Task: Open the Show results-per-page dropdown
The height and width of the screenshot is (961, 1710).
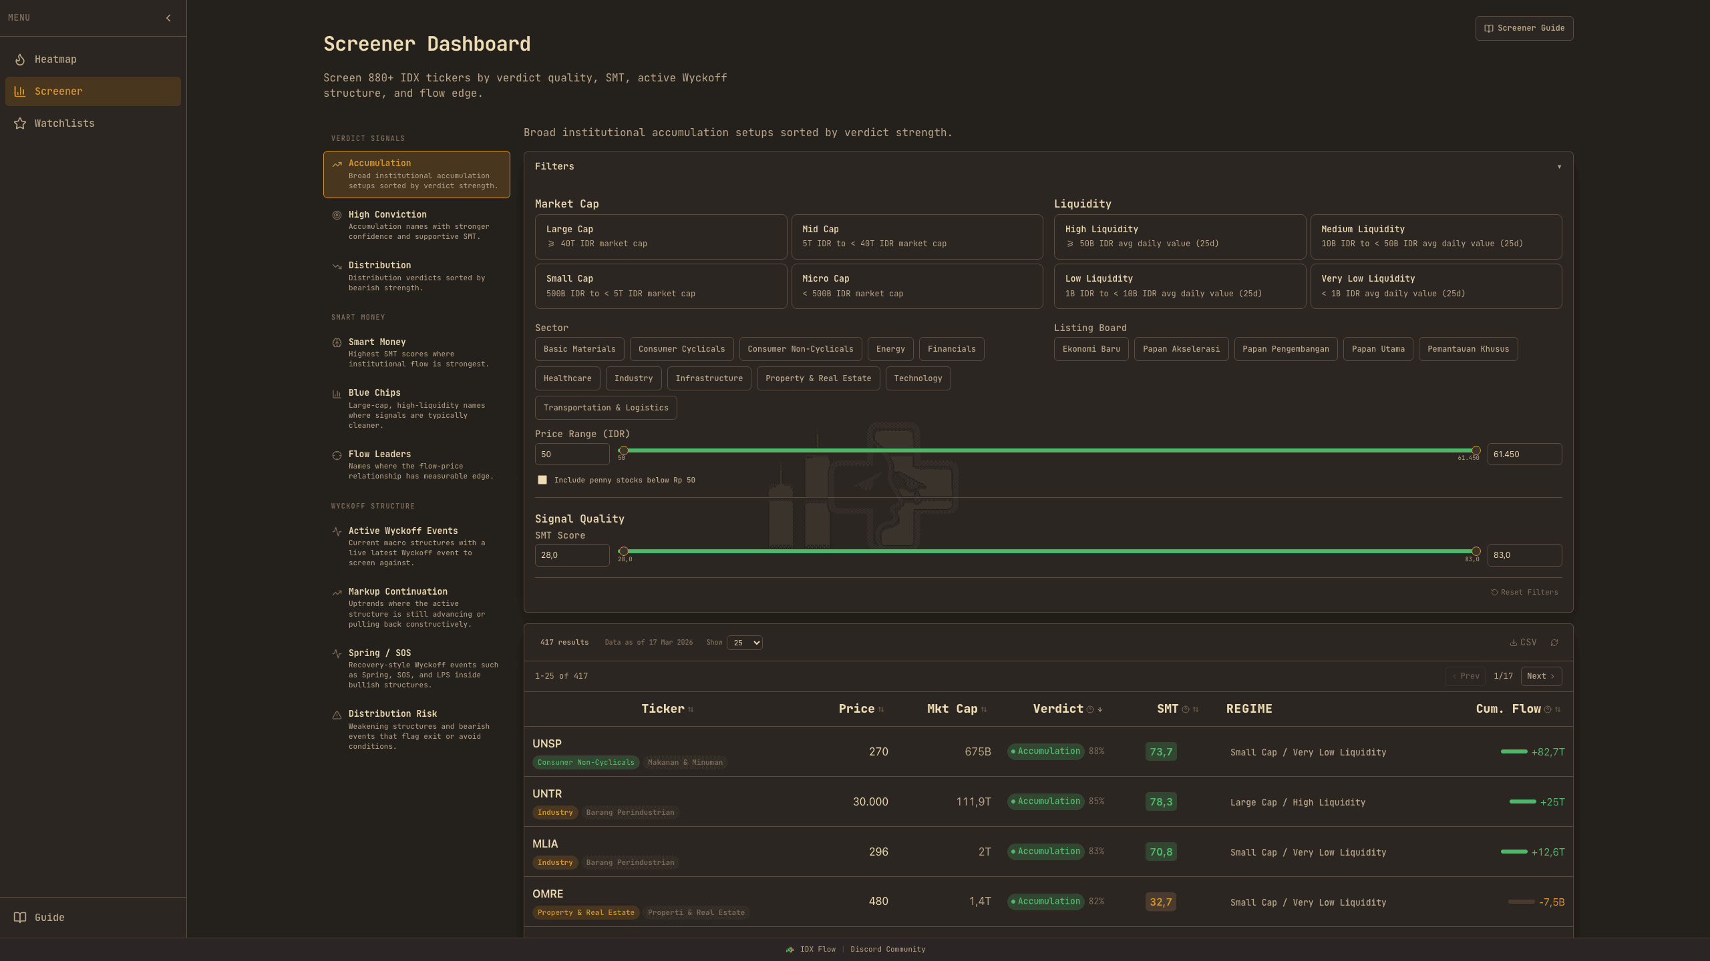Action: tap(745, 643)
